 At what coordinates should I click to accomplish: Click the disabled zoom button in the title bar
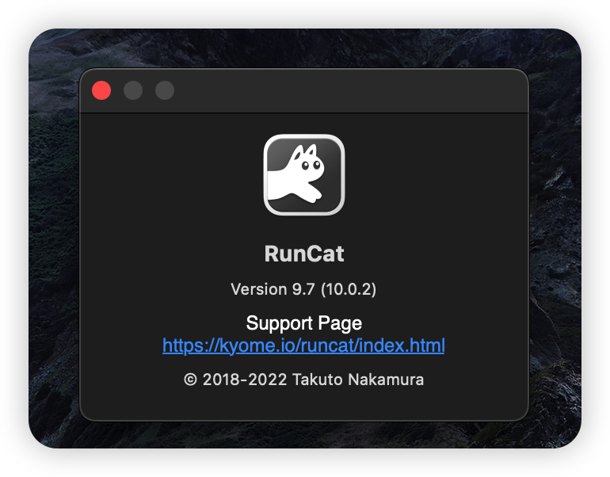[165, 90]
